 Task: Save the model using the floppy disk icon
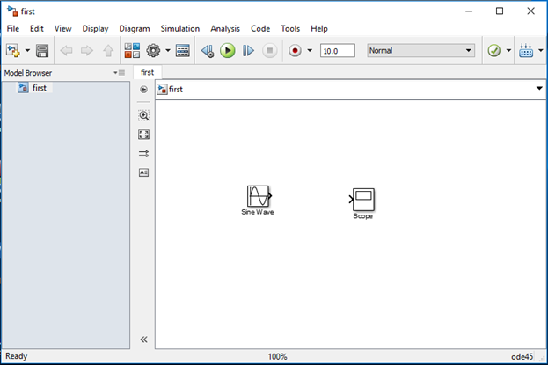tap(42, 51)
